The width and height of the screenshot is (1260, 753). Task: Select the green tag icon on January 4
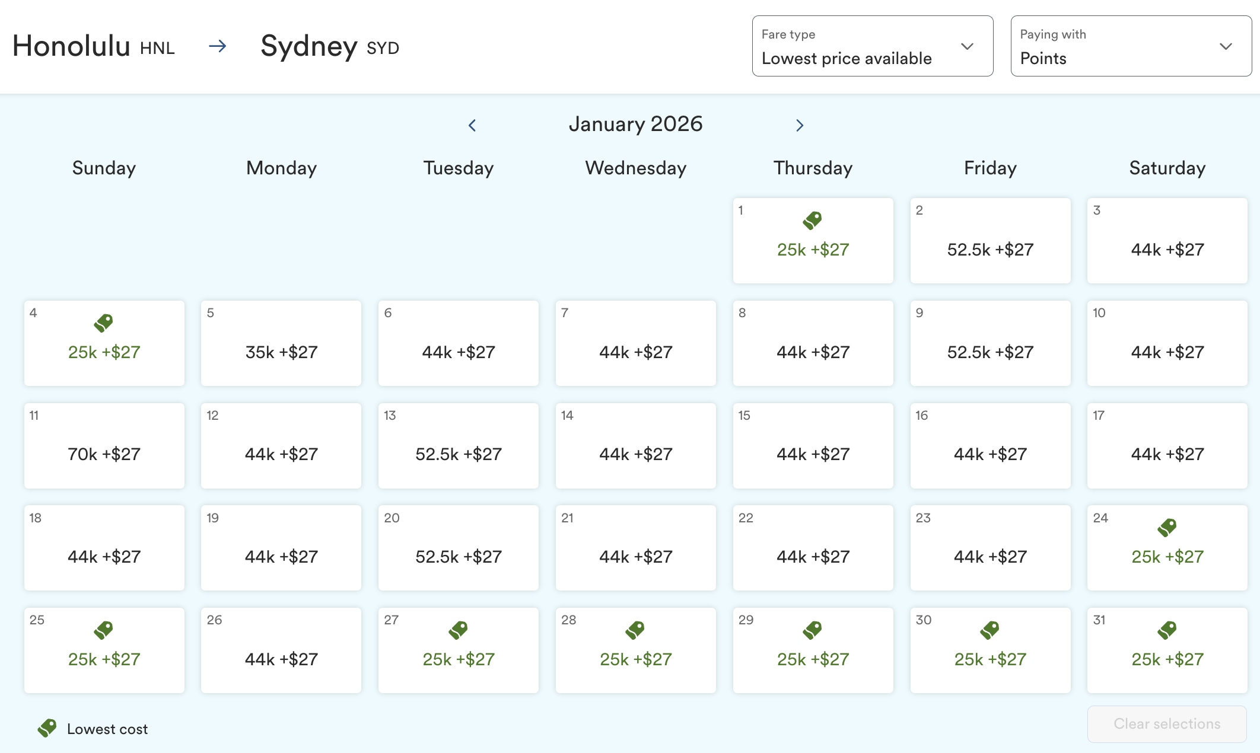(104, 322)
